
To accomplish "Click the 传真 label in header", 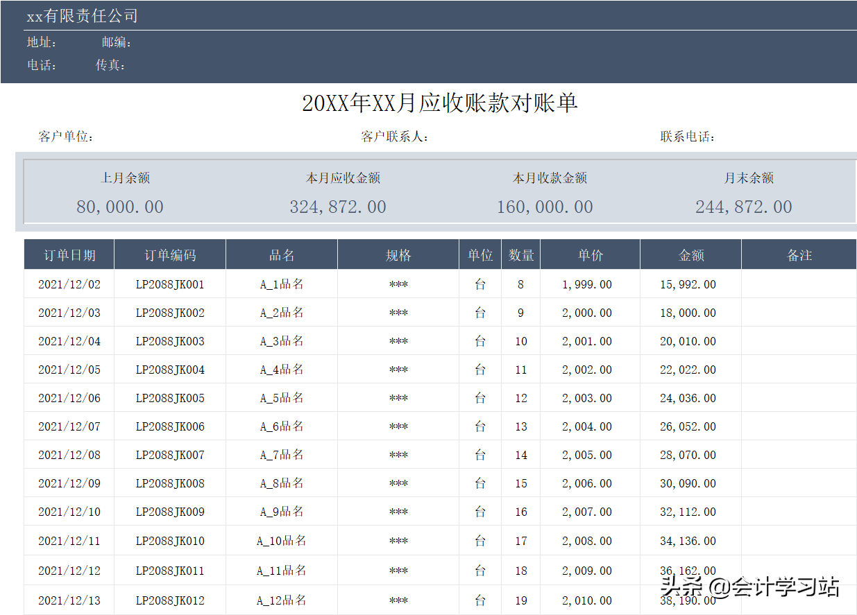I will pos(110,65).
